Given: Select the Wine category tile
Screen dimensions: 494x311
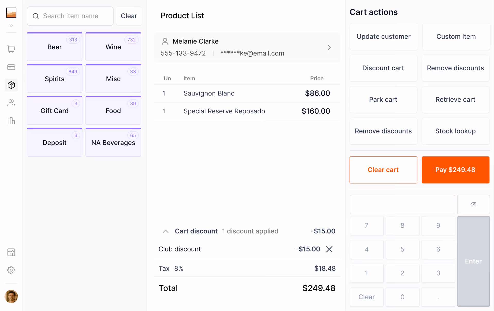Looking at the screenshot, I should click(x=113, y=47).
